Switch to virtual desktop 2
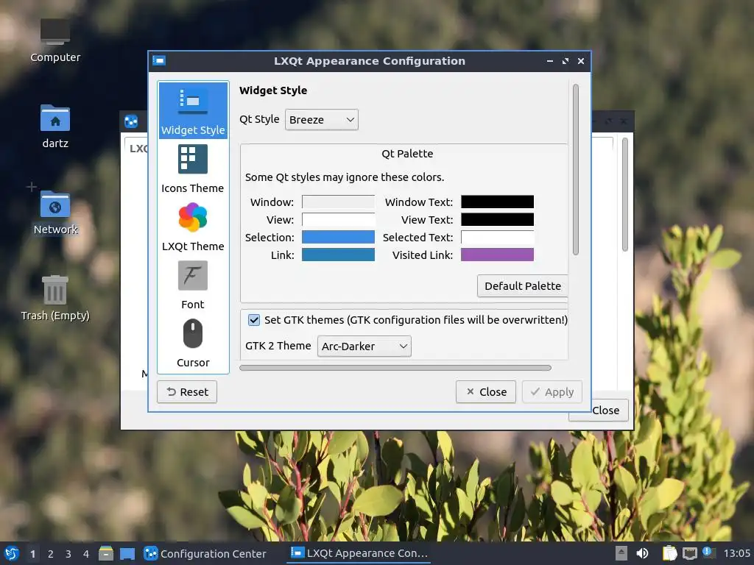This screenshot has height=565, width=754. (x=51, y=554)
